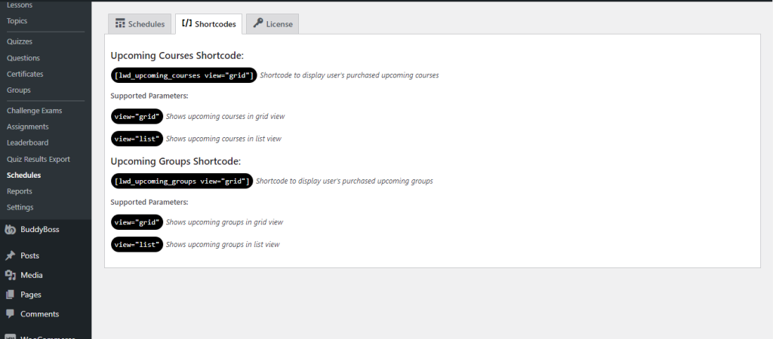
Task: Open Assignments in sidebar
Action: (28, 127)
